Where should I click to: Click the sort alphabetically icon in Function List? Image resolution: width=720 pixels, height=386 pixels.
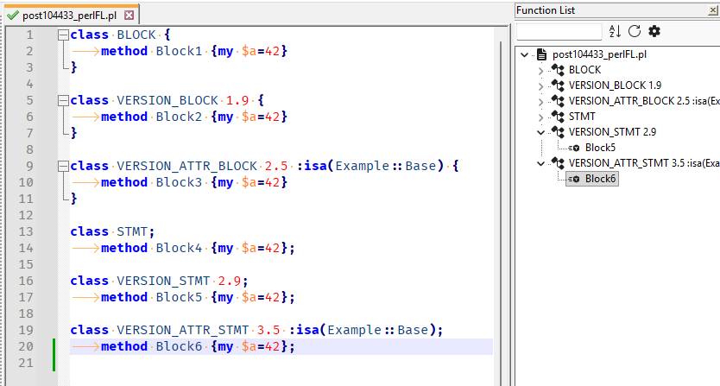point(615,31)
